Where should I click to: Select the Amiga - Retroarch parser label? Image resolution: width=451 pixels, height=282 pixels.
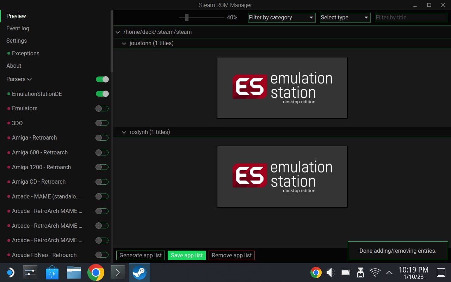coord(35,138)
